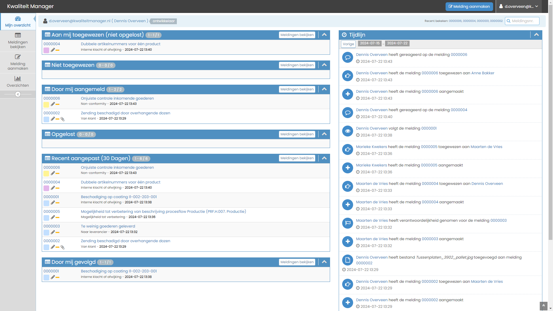Click the Mijn overzicht dashboard icon
Image resolution: width=553 pixels, height=311 pixels.
(x=18, y=19)
